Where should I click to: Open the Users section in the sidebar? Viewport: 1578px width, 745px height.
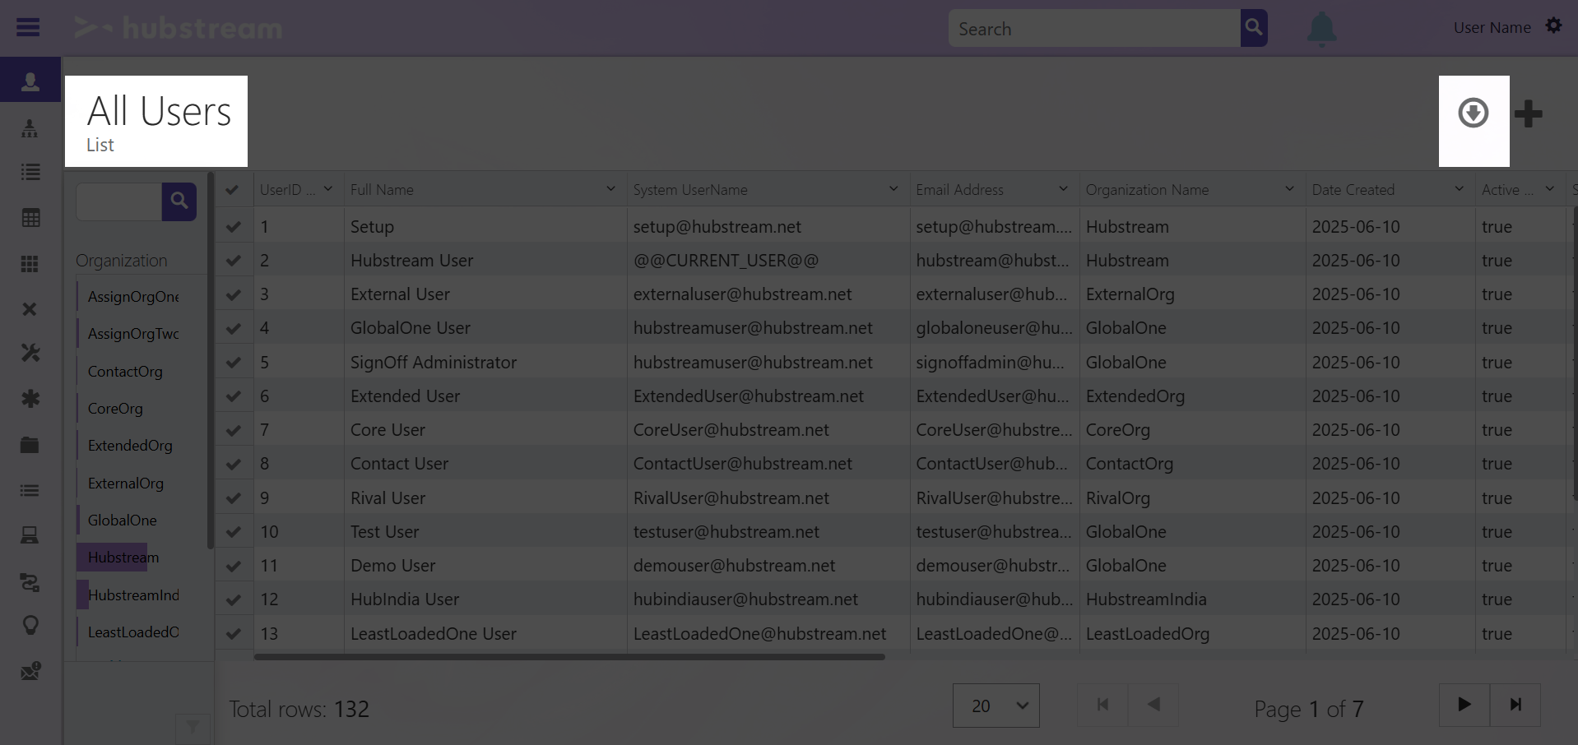pos(30,80)
